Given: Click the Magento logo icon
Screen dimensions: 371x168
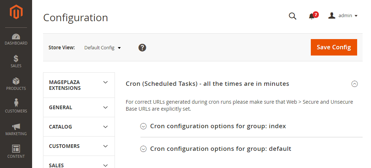Looking at the screenshot, I should pyautogui.click(x=16, y=12).
